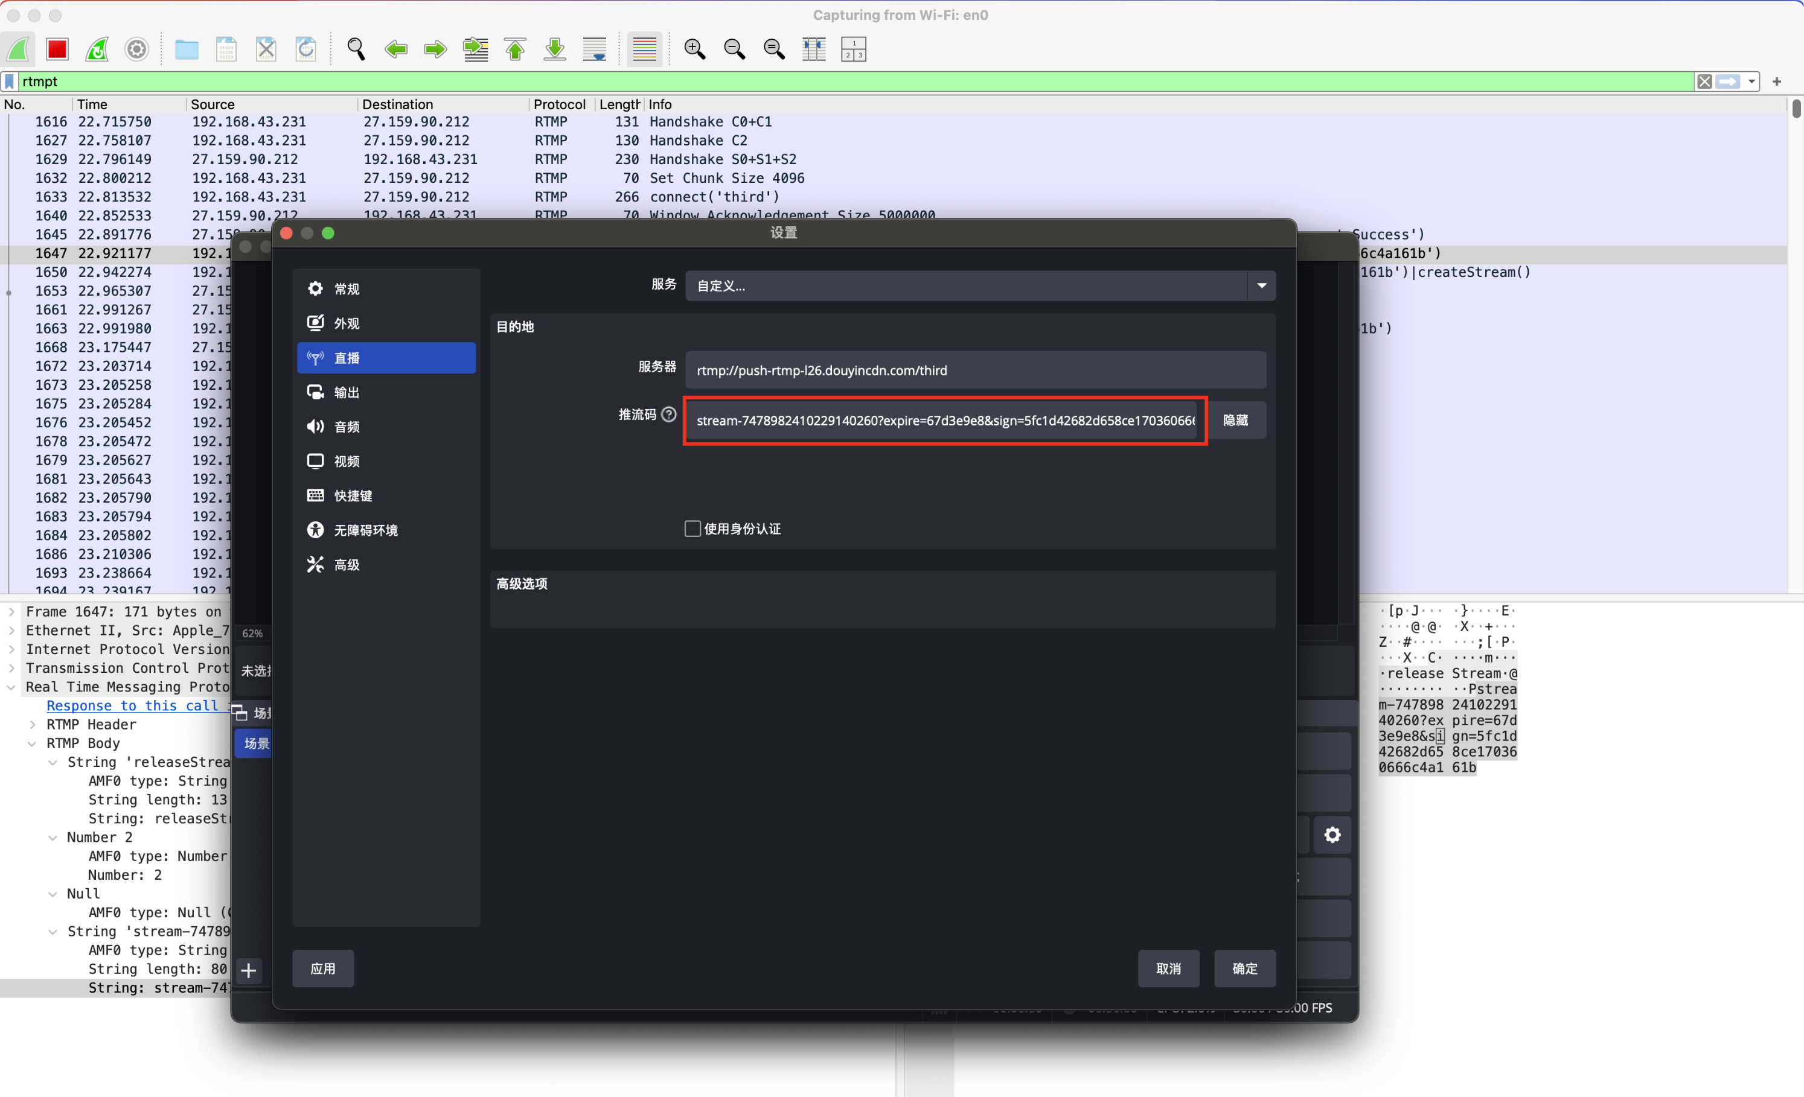
Task: Go to the first packet
Action: click(516, 49)
